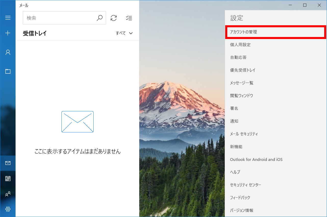Open 閲覧ウィンドウ settings
The image size is (327, 217).
(276, 96)
